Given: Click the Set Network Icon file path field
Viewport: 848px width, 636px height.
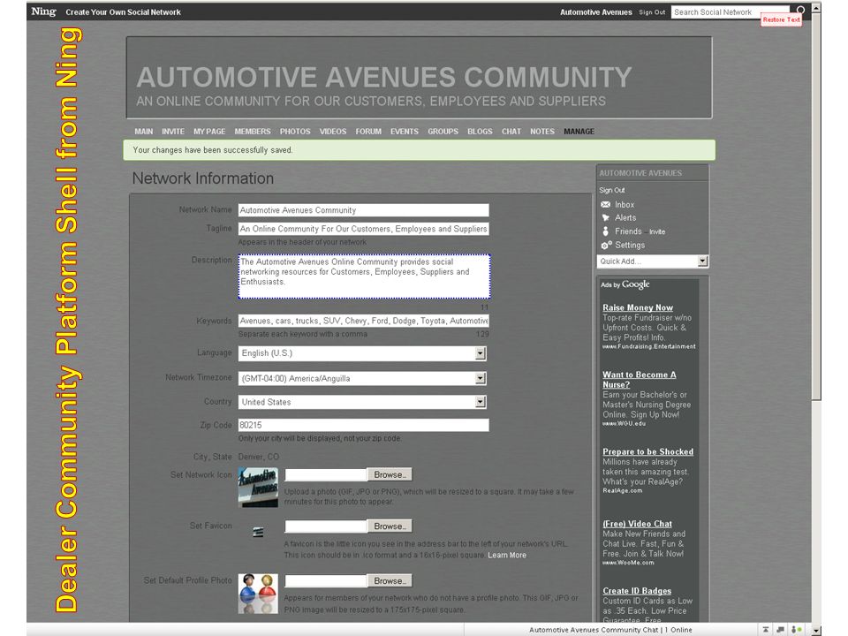Looking at the screenshot, I should point(326,474).
